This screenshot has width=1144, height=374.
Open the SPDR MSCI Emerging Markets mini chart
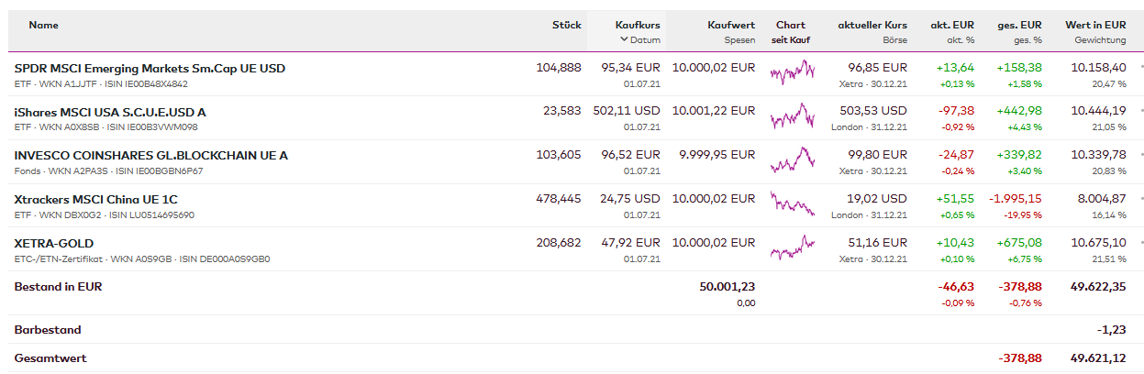(x=792, y=72)
